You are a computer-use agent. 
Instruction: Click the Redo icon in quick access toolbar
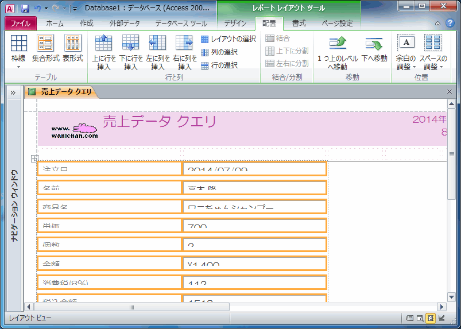coord(56,8)
